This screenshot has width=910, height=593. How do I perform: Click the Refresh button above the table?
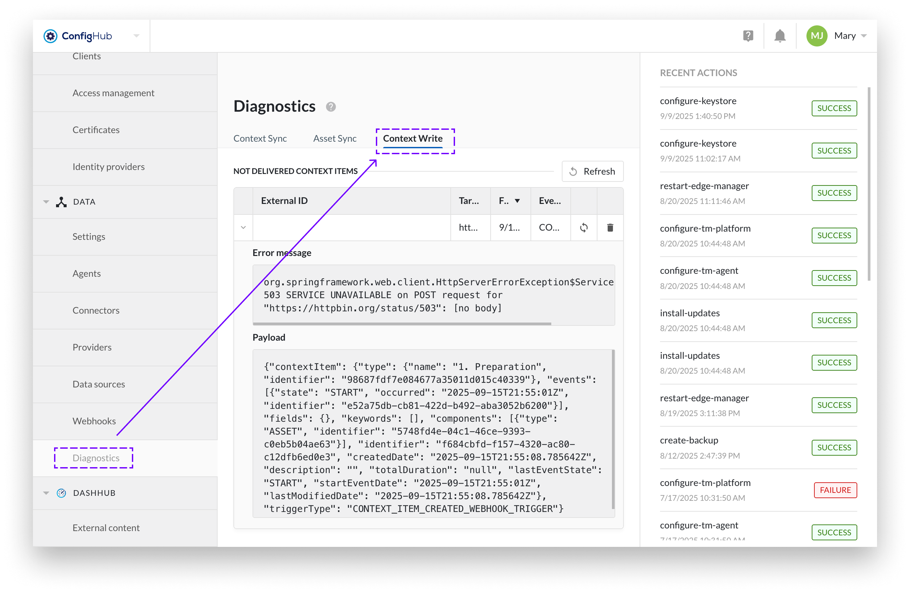click(592, 171)
